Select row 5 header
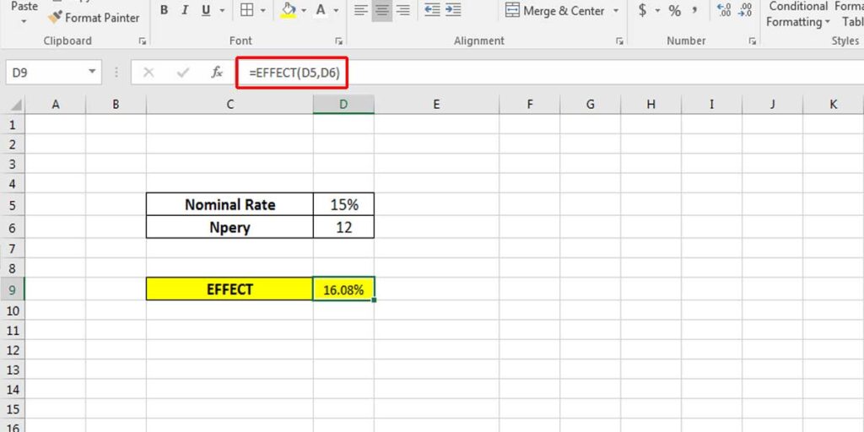This screenshot has width=864, height=432. (x=13, y=205)
